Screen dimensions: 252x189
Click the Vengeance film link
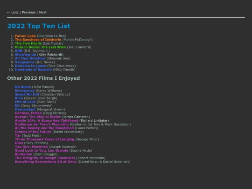[25, 62]
